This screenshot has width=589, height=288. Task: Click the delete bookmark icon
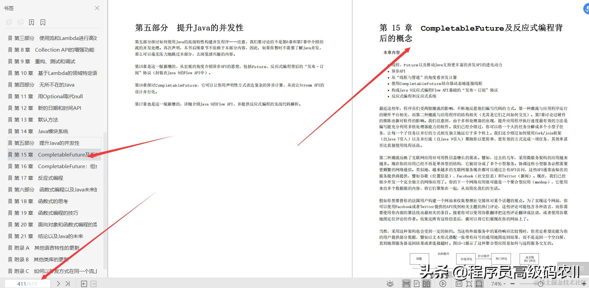point(43,22)
